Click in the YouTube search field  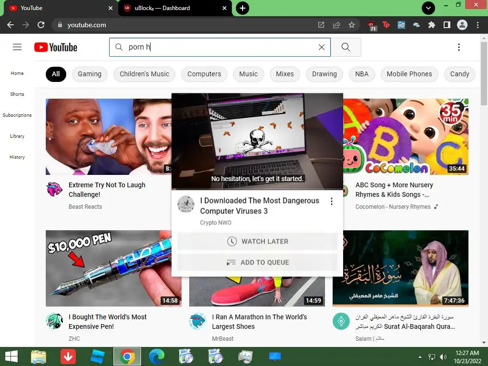(219, 47)
